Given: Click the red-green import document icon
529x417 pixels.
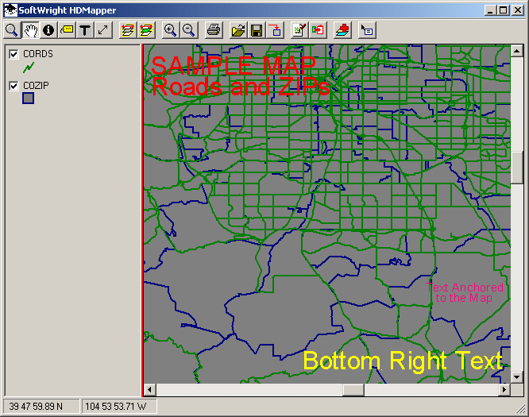Looking at the screenshot, I should pos(318,30).
